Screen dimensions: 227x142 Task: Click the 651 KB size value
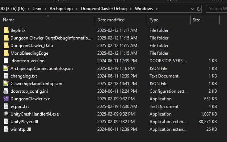pyautogui.click(x=210, y=99)
